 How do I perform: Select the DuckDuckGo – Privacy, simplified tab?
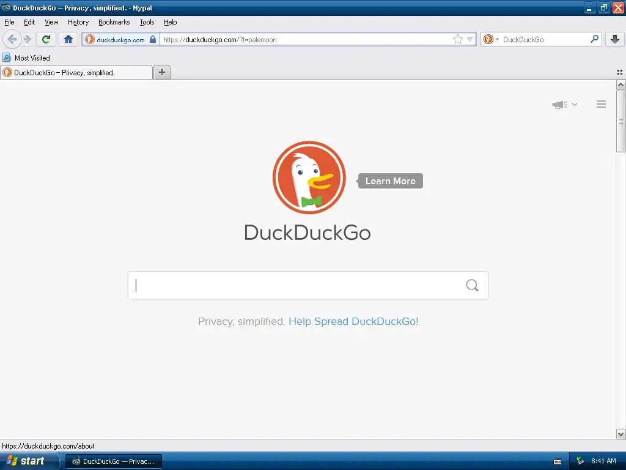click(76, 72)
